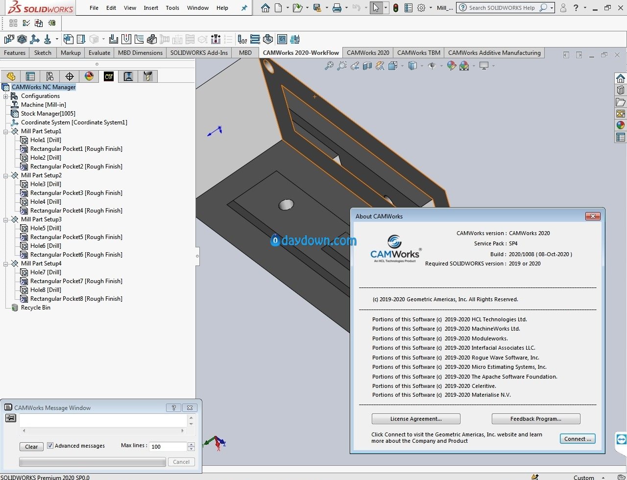627x480 pixels.
Task: Open the Options gear dropdown arrow
Action: (x=431, y=8)
